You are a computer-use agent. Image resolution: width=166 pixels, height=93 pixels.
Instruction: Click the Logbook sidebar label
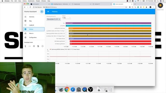[32, 25]
